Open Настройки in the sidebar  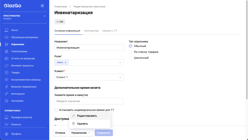[17, 101]
